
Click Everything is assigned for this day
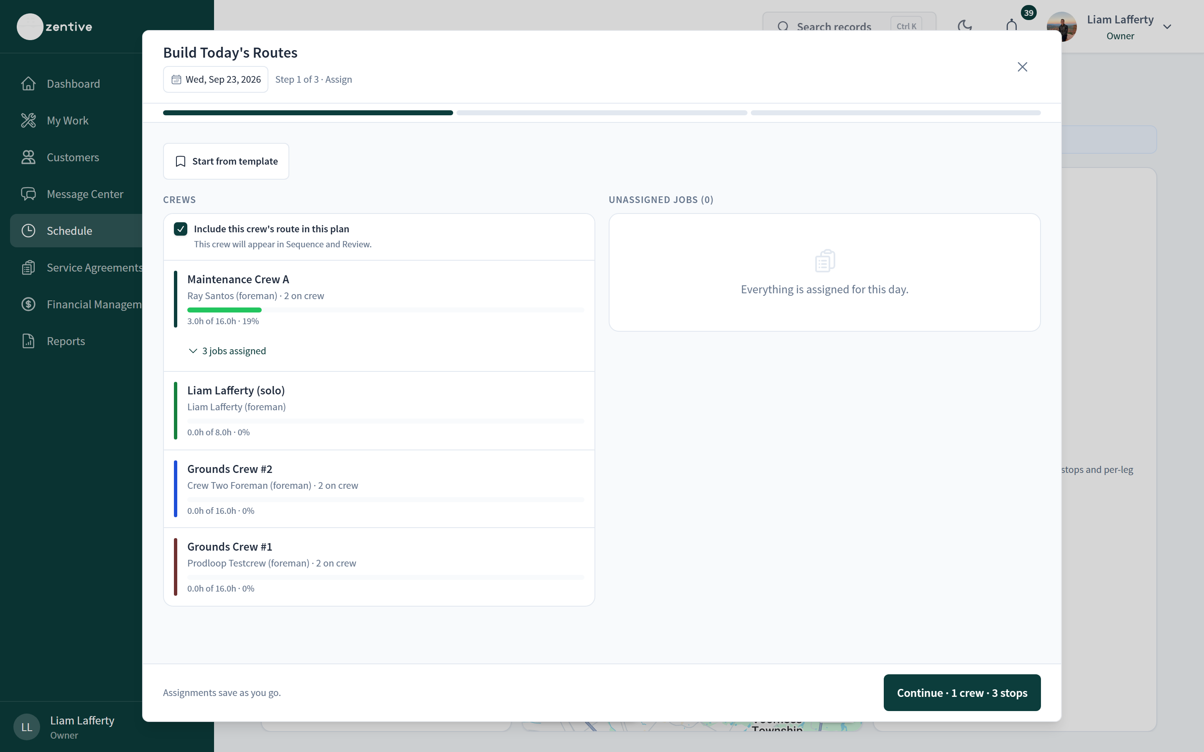(x=824, y=290)
